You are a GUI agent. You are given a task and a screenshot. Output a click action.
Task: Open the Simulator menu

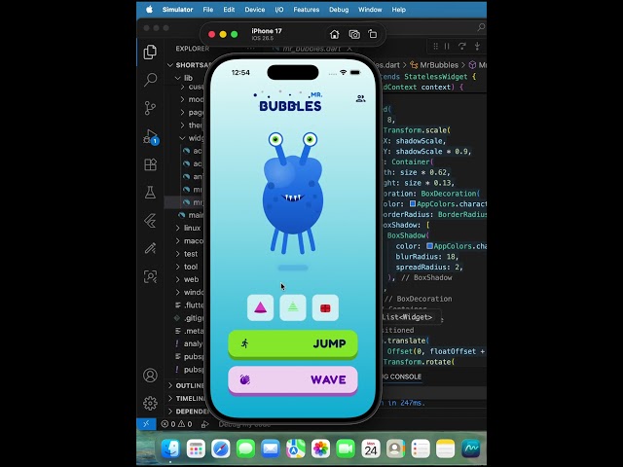[x=177, y=10]
